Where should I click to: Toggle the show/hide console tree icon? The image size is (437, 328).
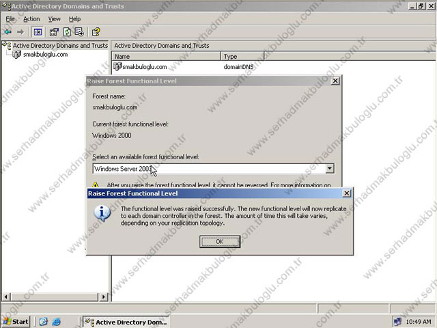[x=38, y=32]
